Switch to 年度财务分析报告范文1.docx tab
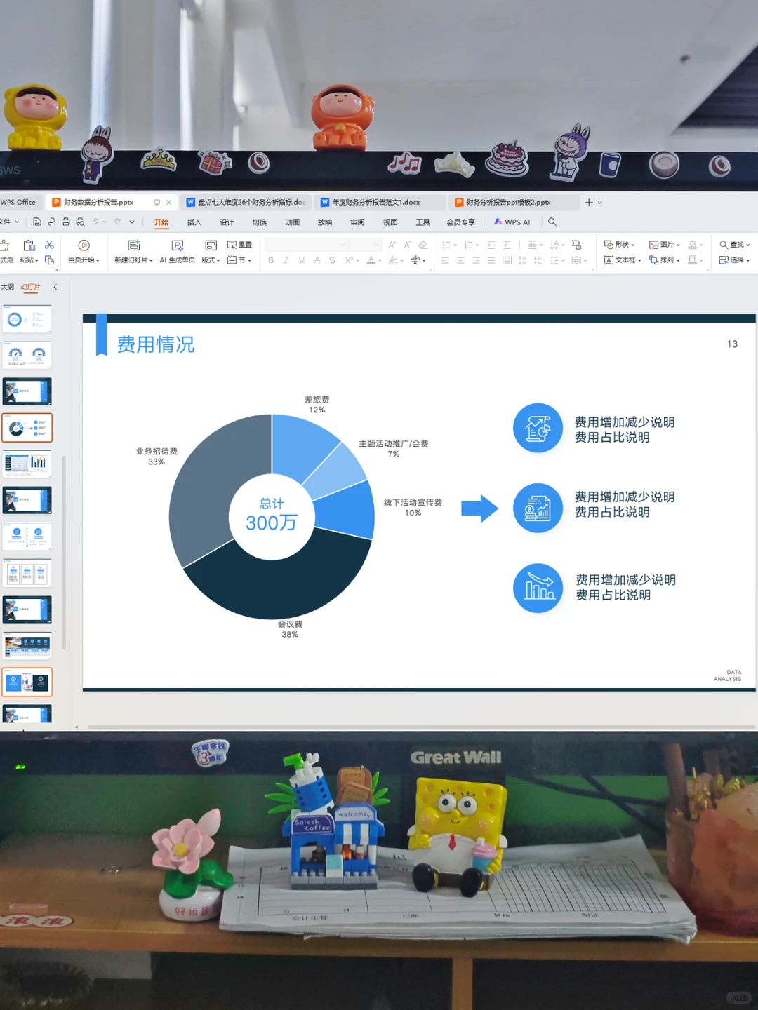This screenshot has height=1010, width=758. pyautogui.click(x=379, y=202)
